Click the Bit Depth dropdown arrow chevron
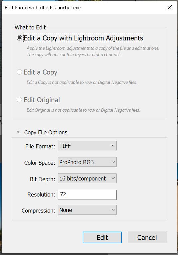The height and width of the screenshot is (255, 178). [113, 178]
